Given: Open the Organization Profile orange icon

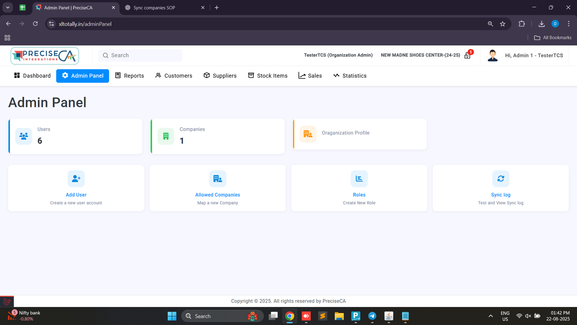Looking at the screenshot, I should 308,134.
